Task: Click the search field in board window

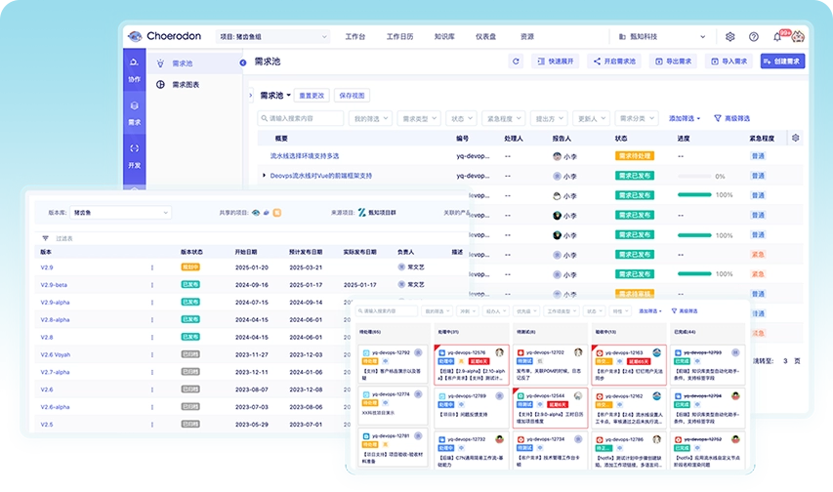Action: click(x=387, y=310)
